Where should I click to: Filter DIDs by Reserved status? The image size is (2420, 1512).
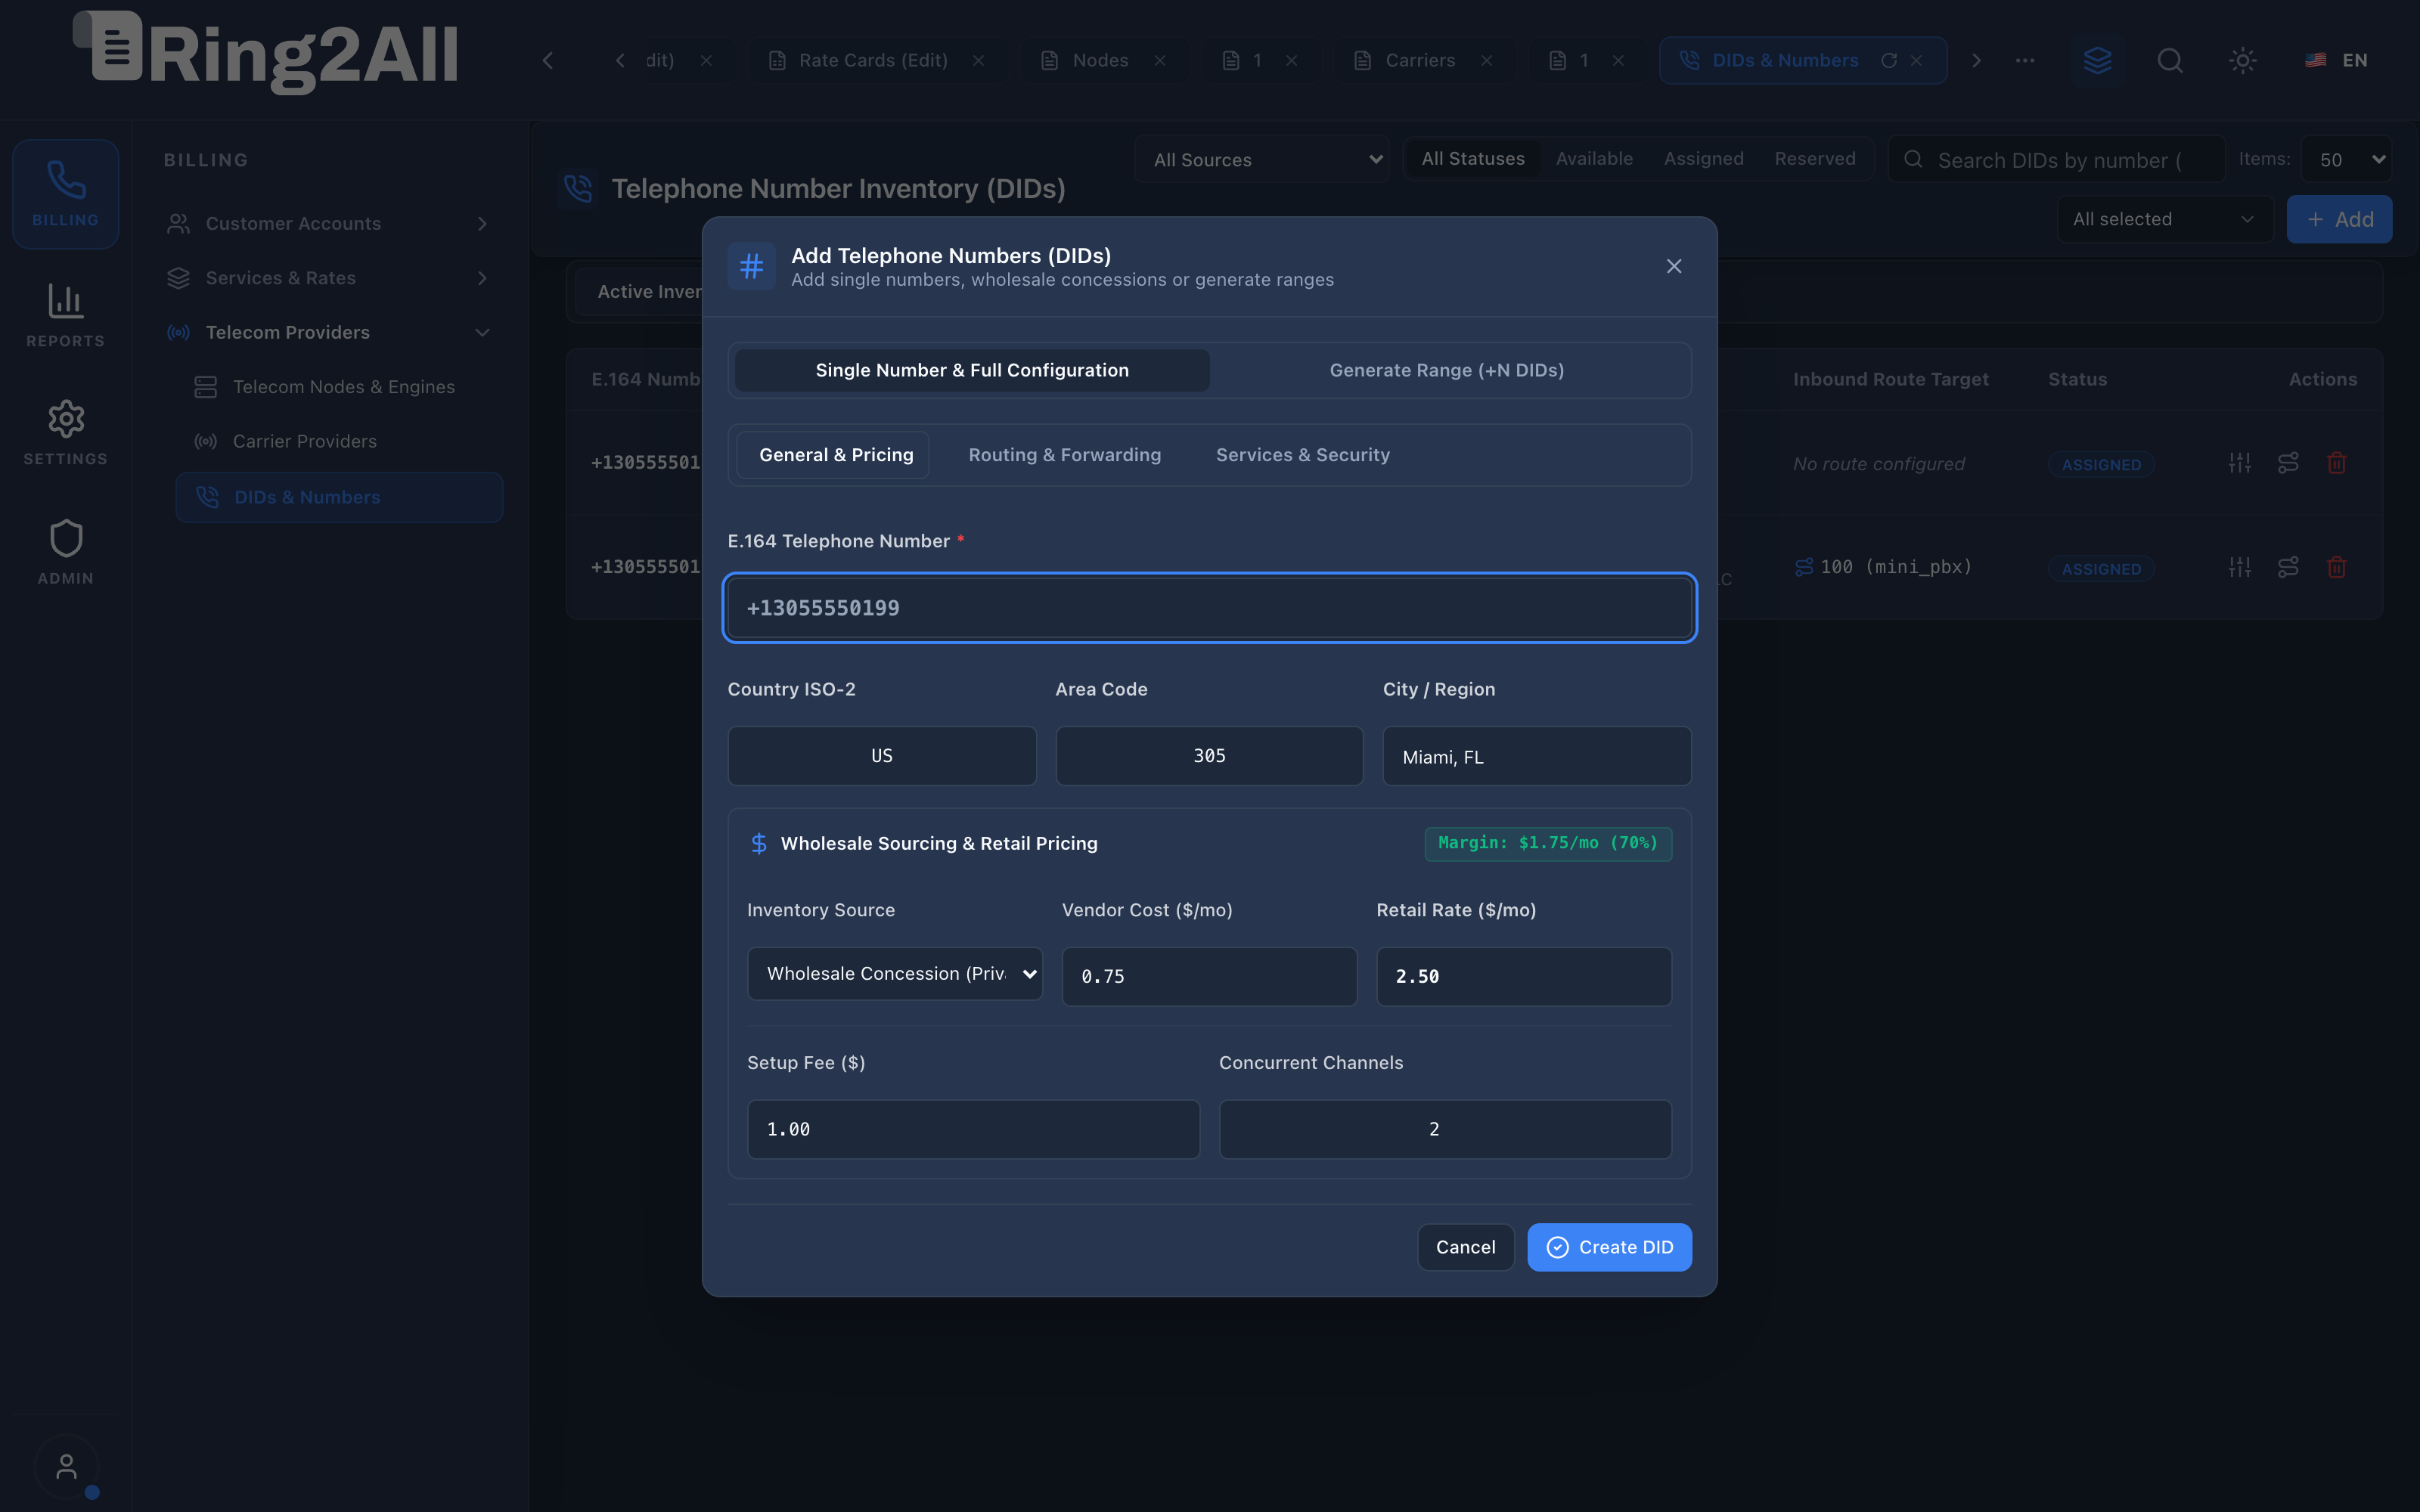pos(1814,159)
